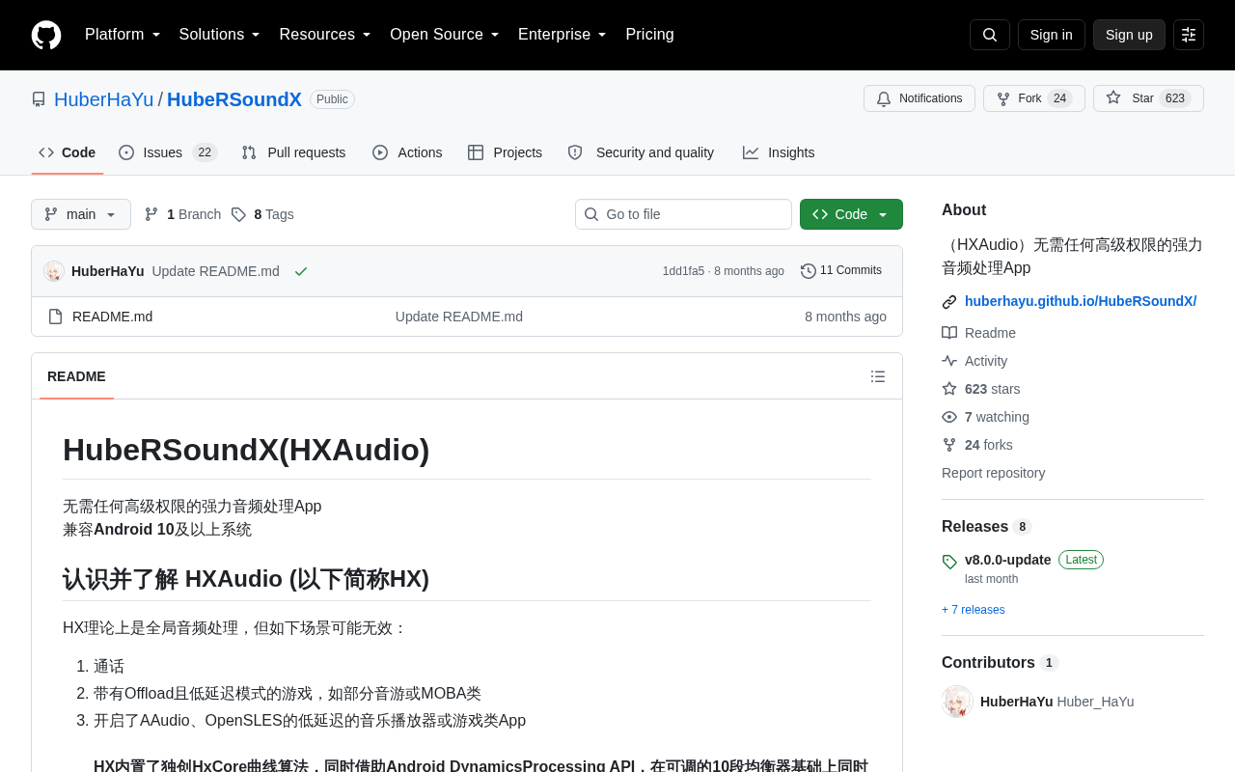Image resolution: width=1235 pixels, height=772 pixels.
Task: Open the Insights tab
Action: pos(779,152)
